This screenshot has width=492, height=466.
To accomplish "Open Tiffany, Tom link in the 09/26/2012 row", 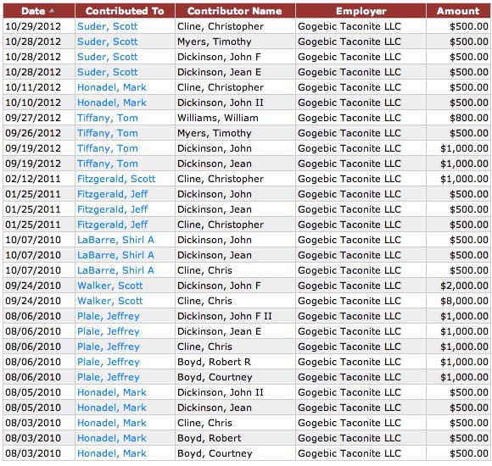I will point(108,133).
